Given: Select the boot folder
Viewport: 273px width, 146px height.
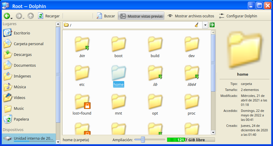Looking at the screenshot, I should [x=118, y=47].
